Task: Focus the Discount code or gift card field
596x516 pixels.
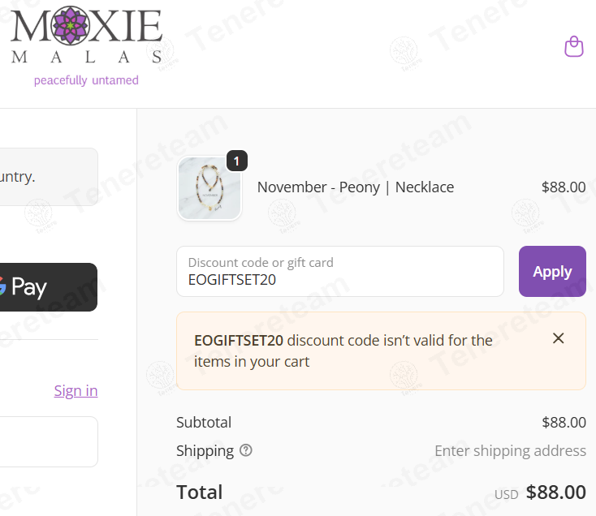Action: pos(339,272)
